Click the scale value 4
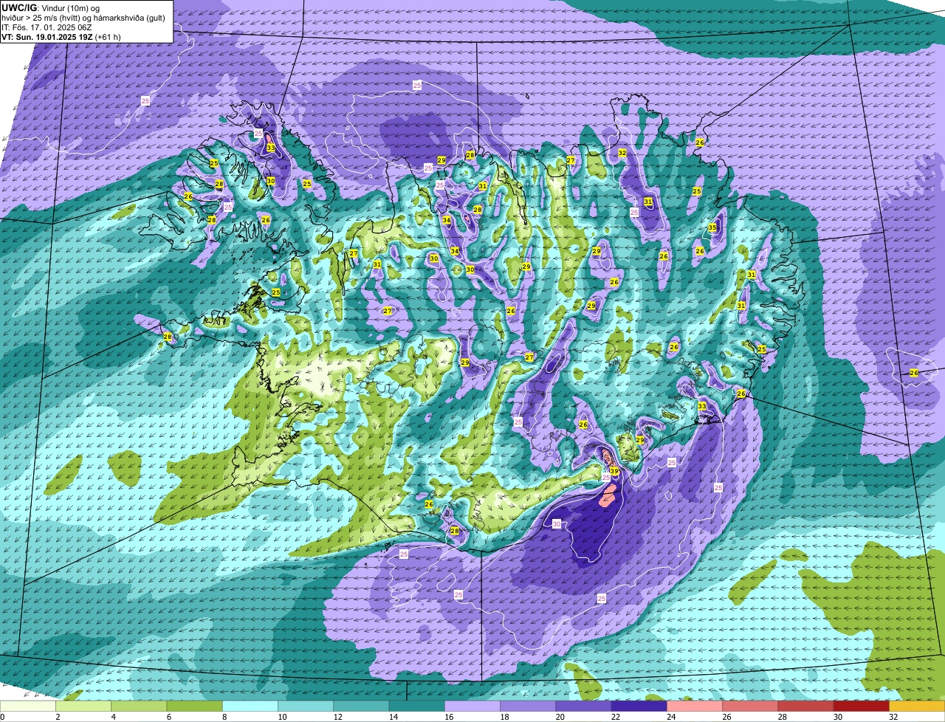Viewport: 945px width, 722px height. point(112,717)
